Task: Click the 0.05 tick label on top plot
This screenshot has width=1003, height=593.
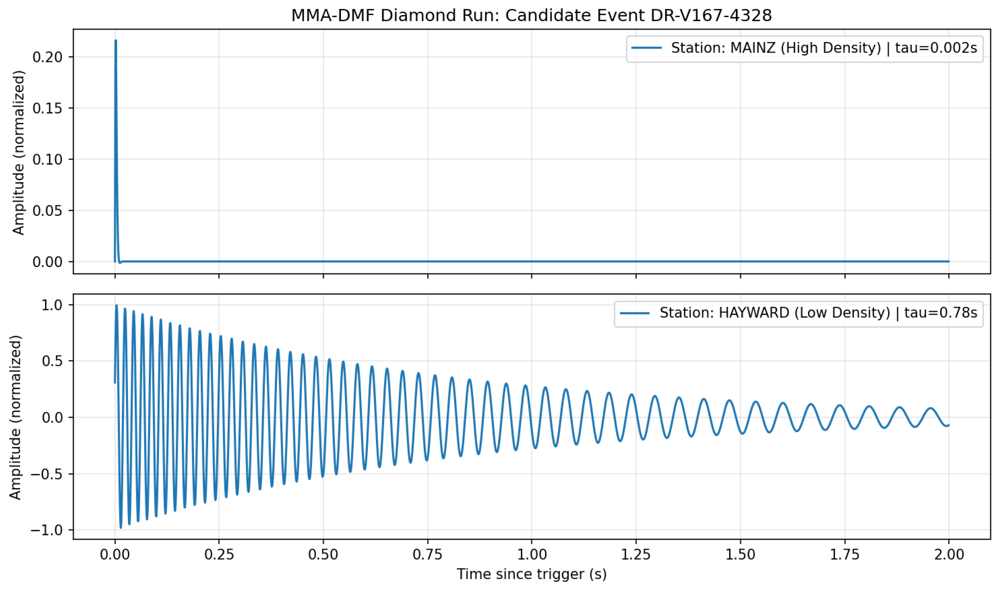Action: coord(47,211)
